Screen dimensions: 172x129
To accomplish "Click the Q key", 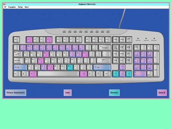I will click(x=26, y=54).
